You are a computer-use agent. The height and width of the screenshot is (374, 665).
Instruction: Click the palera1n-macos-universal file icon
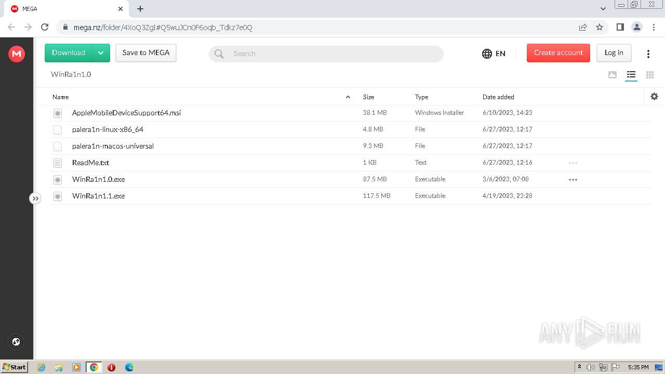tap(58, 146)
